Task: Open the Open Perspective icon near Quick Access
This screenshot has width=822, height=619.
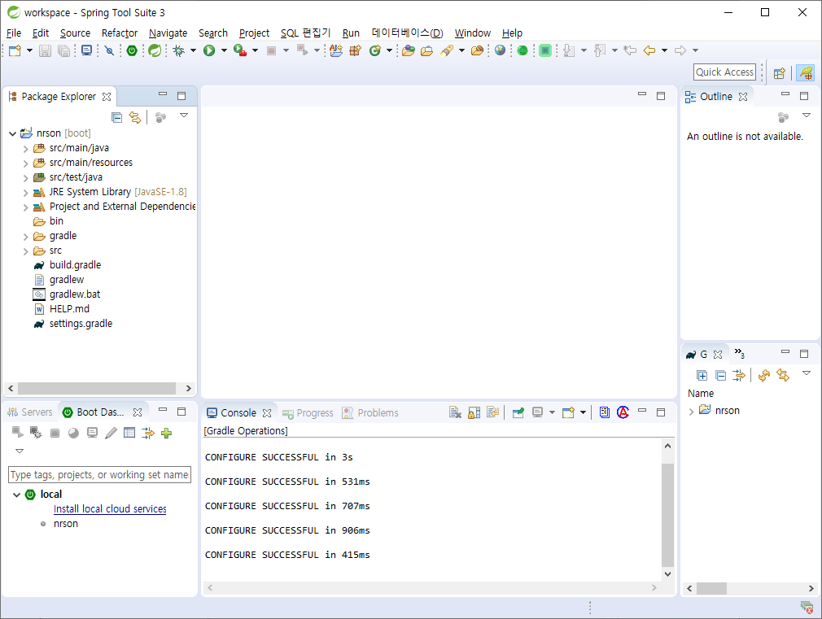Action: click(780, 73)
